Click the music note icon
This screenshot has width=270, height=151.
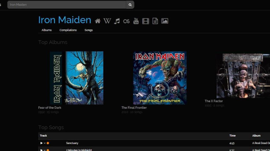point(117,21)
